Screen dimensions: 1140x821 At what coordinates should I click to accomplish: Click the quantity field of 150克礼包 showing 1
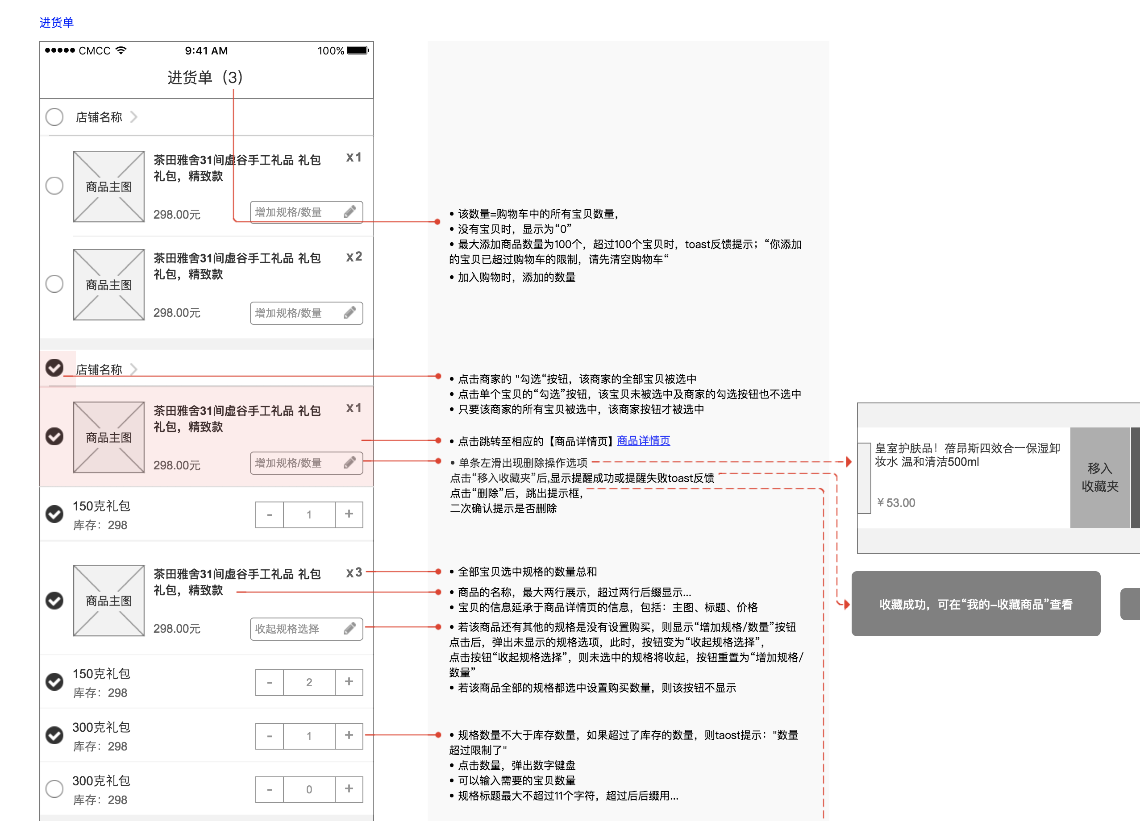[x=309, y=514]
